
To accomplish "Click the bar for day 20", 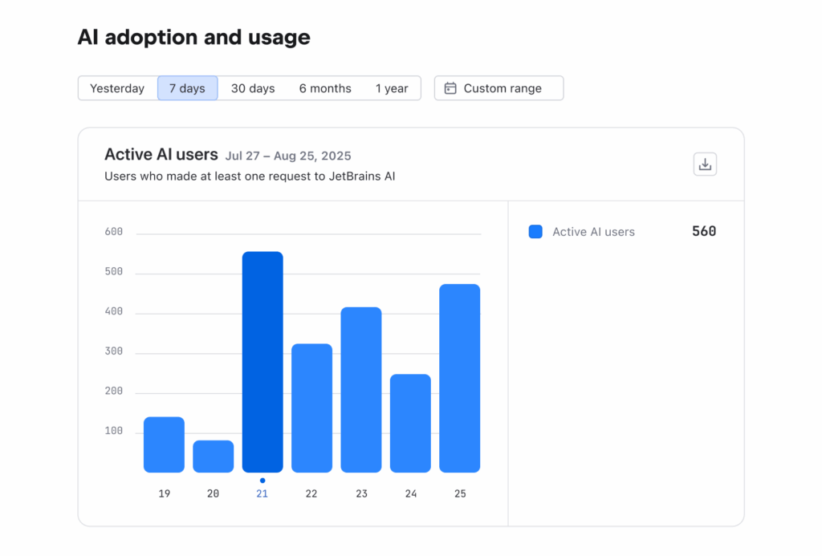I will pos(214,457).
